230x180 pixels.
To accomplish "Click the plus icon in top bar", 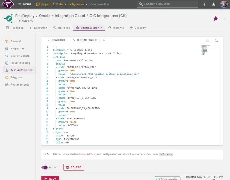I will pyautogui.click(x=204, y=4).
